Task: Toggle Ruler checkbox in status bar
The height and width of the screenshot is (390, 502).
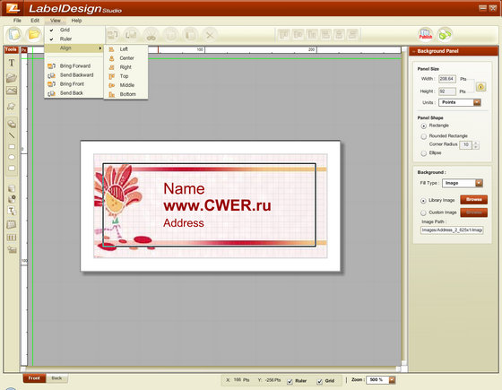Action: 290,381
